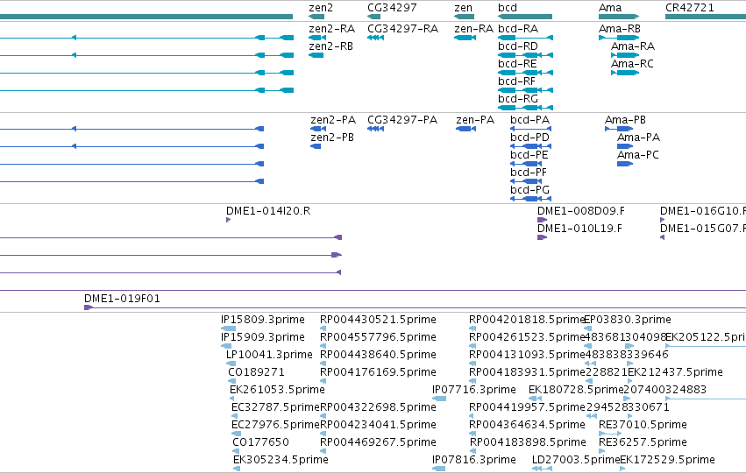Select EST IP07716.3prime

click(439, 399)
